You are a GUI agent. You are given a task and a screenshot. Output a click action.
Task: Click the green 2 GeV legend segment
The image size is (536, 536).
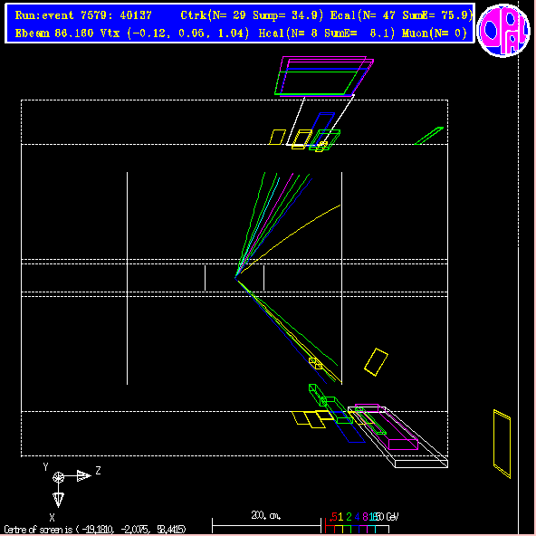[347, 529]
